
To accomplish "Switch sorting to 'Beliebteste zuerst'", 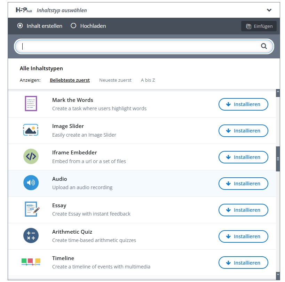I will (x=70, y=80).
